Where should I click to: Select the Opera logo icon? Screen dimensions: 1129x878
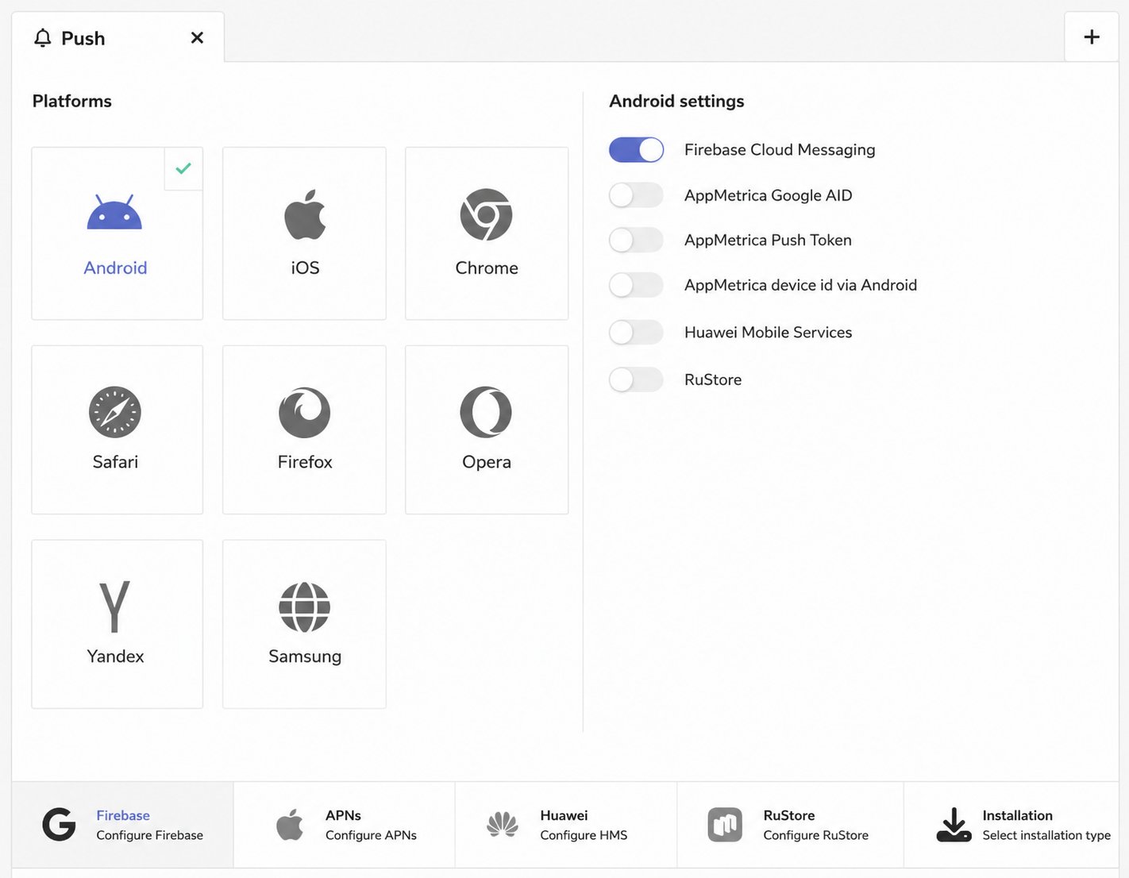[x=486, y=412]
